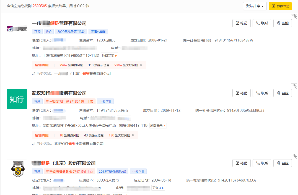Expand 更多 4 phone numbers
This screenshot has height=195, width=298.
tap(158, 188)
